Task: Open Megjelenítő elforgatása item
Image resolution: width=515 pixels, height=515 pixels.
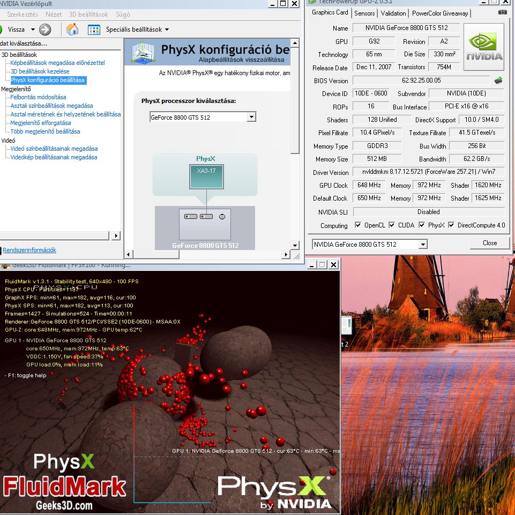Action: pos(40,123)
